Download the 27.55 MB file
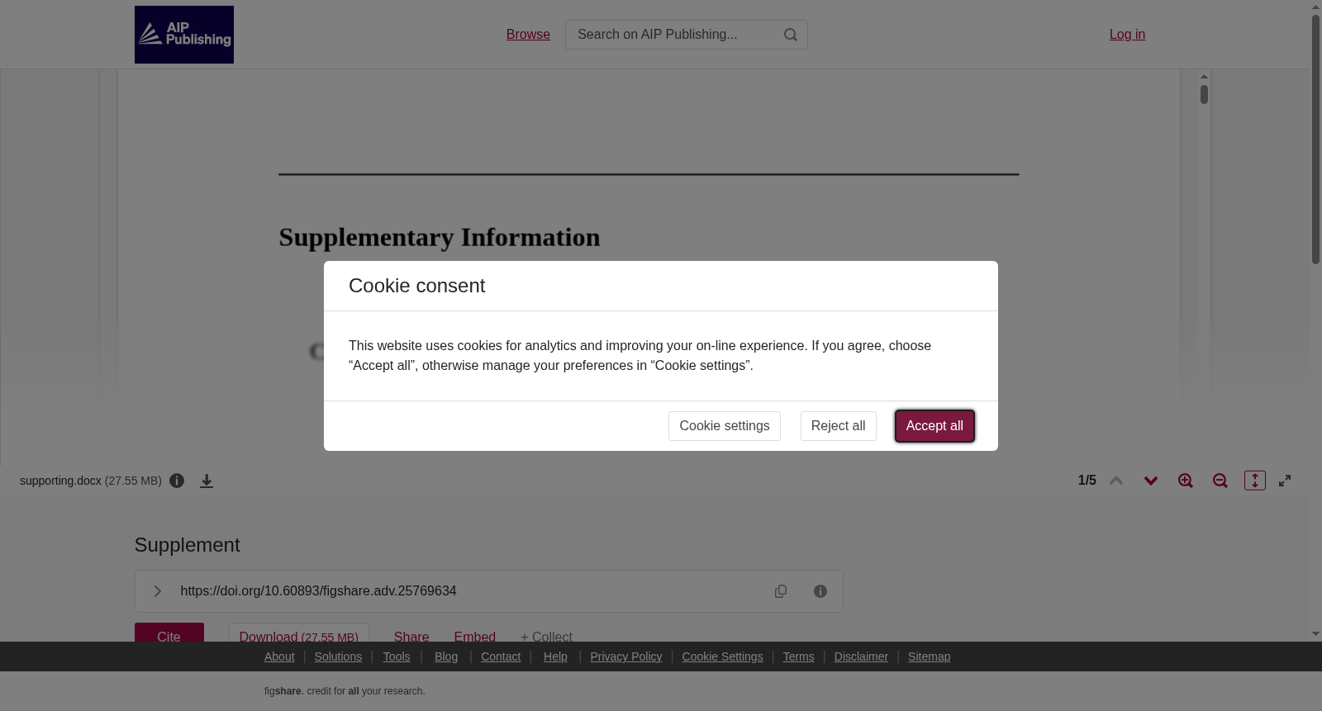1322x711 pixels. click(299, 633)
